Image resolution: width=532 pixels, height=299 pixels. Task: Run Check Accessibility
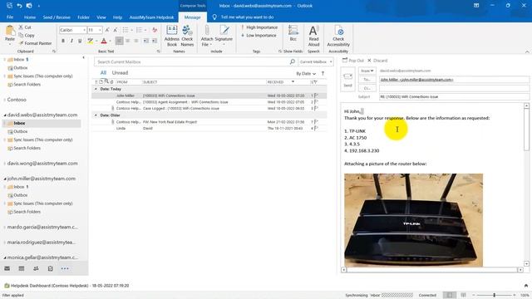pos(338,36)
